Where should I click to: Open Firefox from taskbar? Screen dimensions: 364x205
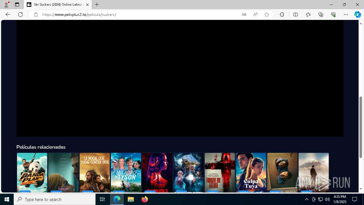[x=145, y=199]
